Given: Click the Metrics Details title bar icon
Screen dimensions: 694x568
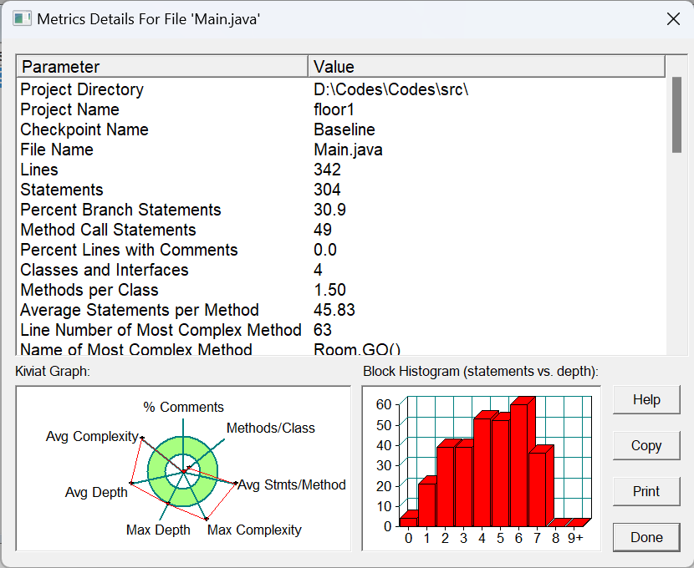Looking at the screenshot, I should (22, 19).
